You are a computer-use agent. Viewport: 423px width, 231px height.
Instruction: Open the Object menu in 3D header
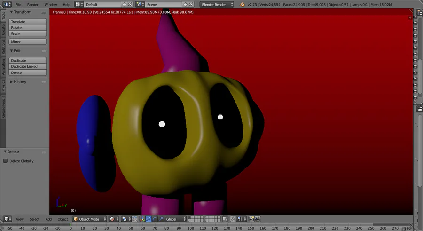pos(63,219)
